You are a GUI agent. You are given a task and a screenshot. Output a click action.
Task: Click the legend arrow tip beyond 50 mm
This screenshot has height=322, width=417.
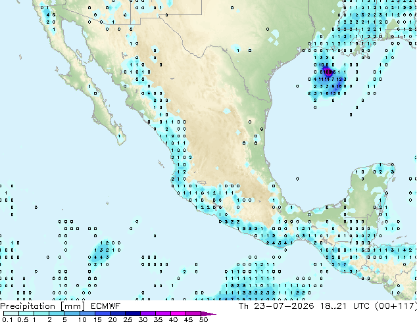pos(208,314)
